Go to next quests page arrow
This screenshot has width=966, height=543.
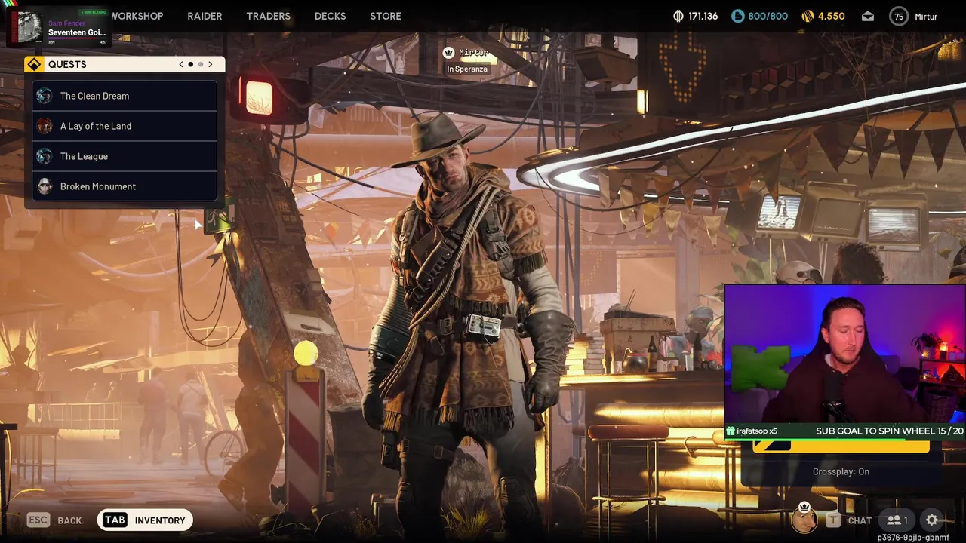click(x=211, y=64)
